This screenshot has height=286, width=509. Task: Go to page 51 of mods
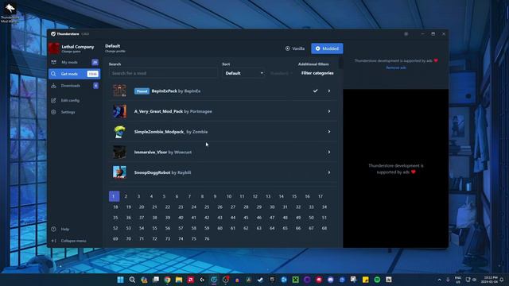324,218
